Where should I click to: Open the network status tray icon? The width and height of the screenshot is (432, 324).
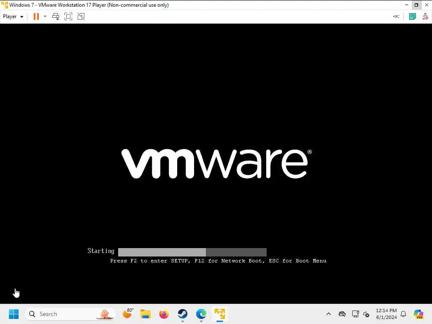pos(355,314)
